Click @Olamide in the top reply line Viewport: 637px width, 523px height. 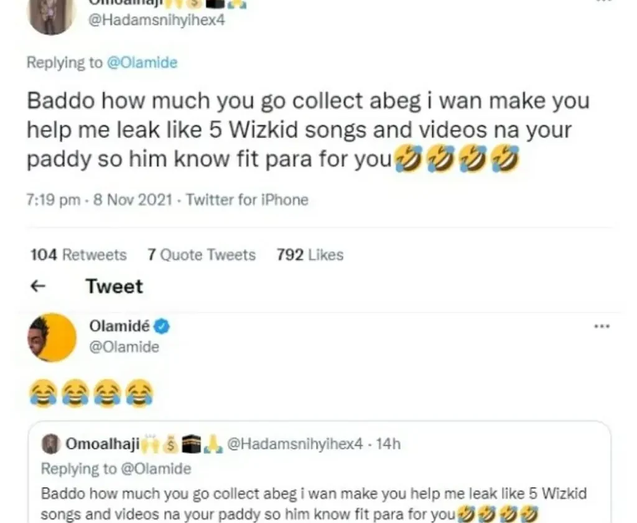[142, 62]
